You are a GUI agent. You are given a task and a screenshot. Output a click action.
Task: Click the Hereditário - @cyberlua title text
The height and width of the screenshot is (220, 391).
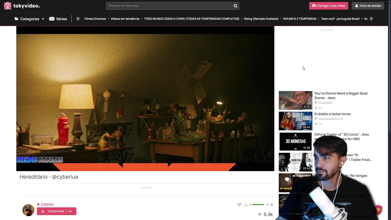pyautogui.click(x=49, y=177)
